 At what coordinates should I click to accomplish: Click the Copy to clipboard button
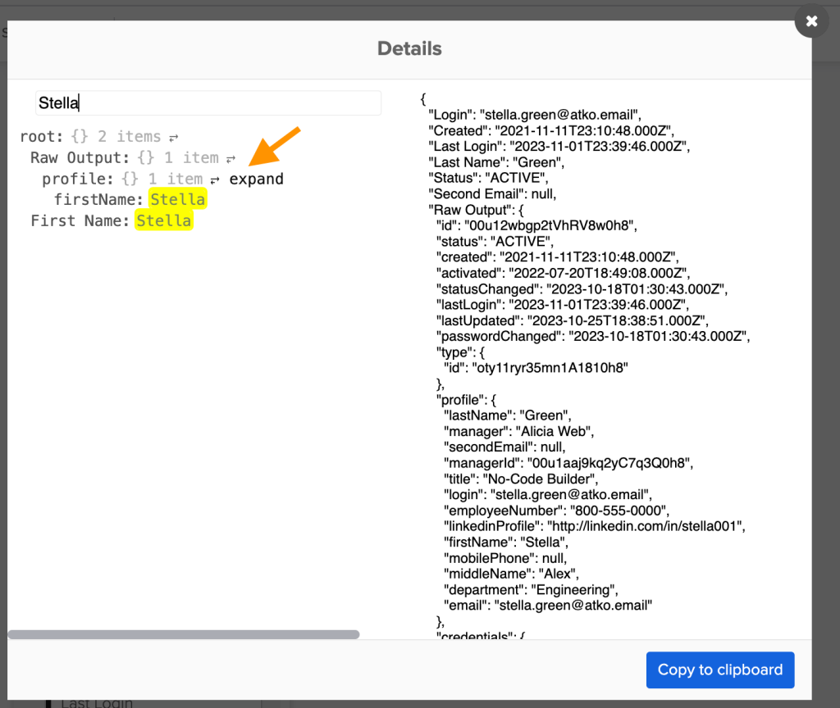pyautogui.click(x=720, y=669)
